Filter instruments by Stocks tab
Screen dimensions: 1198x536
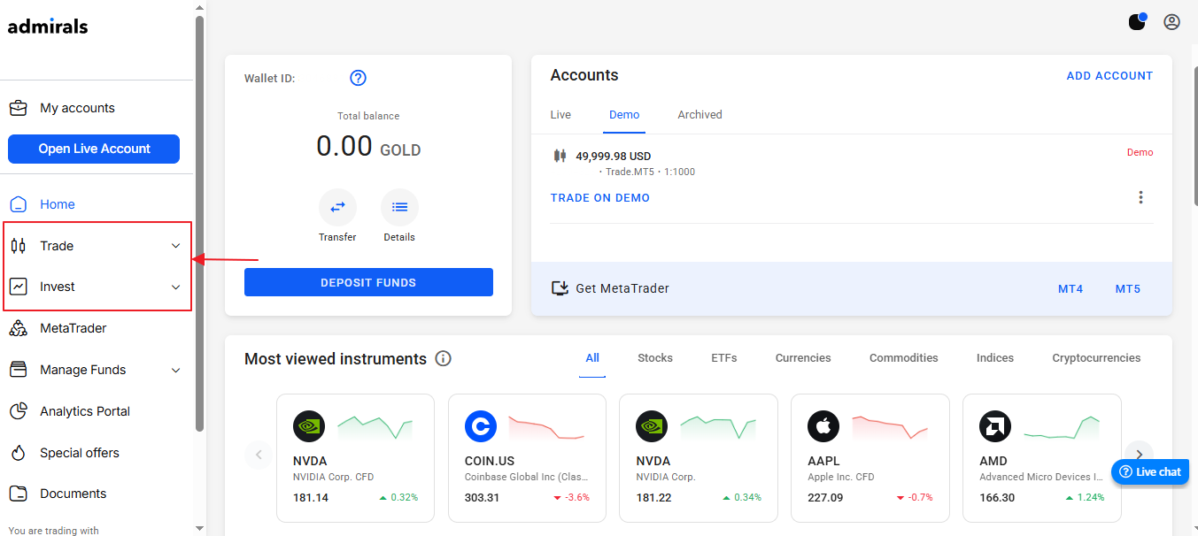[x=655, y=358]
